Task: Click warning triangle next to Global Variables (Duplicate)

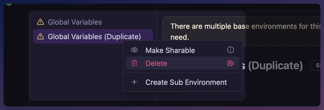Action: click(40, 37)
